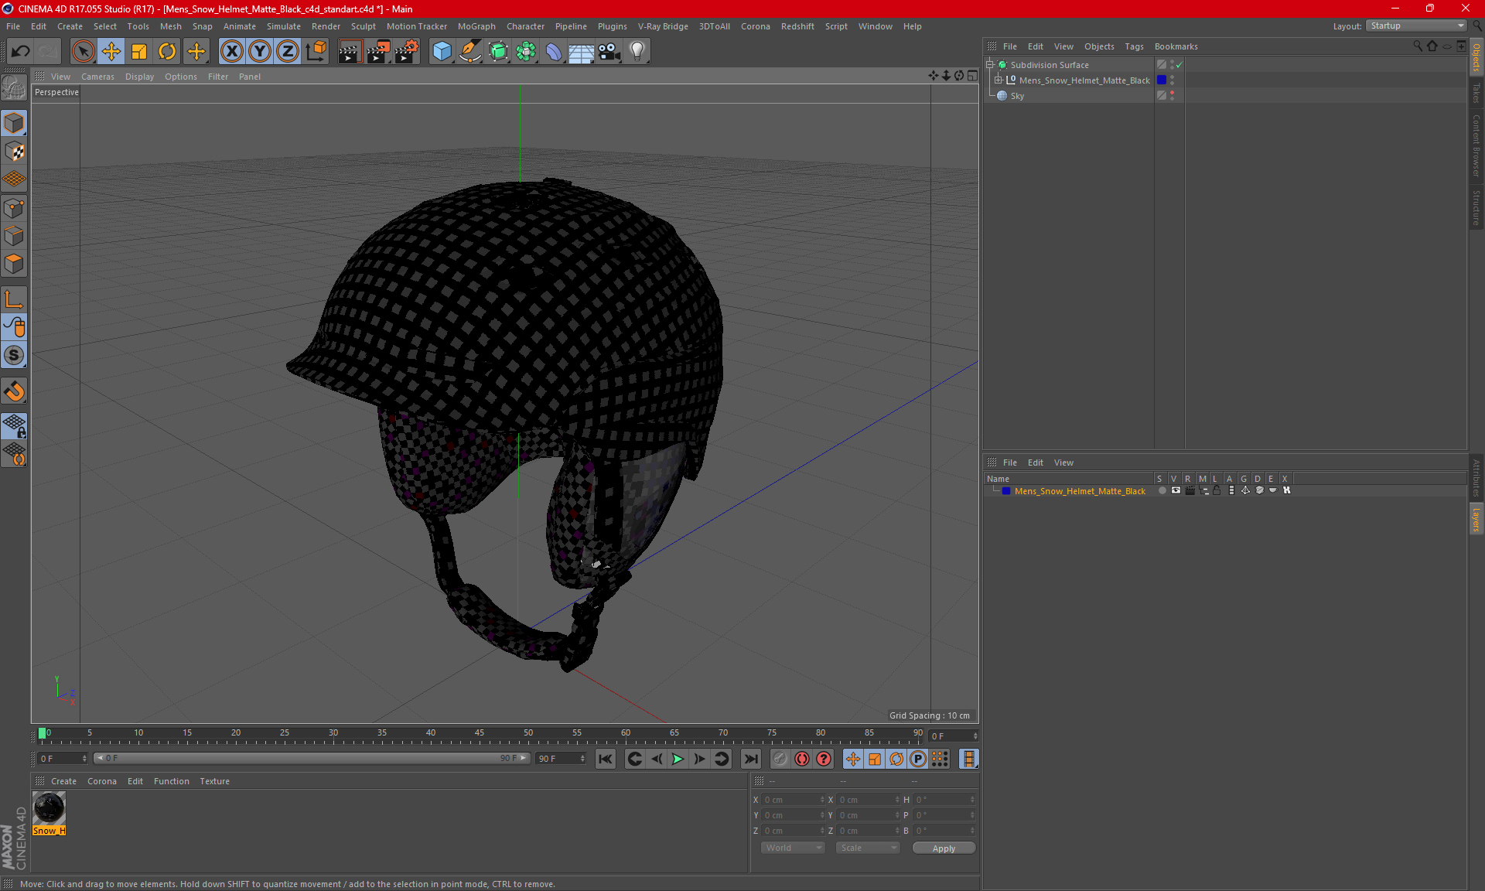Render the active view
The width and height of the screenshot is (1485, 891).
350,52
